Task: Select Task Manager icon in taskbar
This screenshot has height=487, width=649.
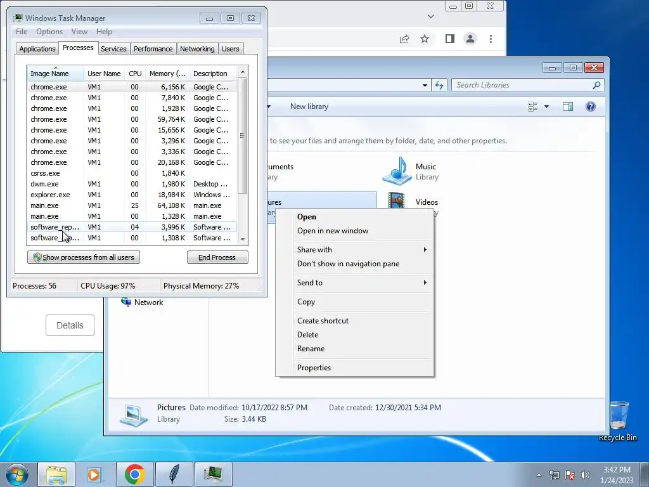Action: coord(214,474)
